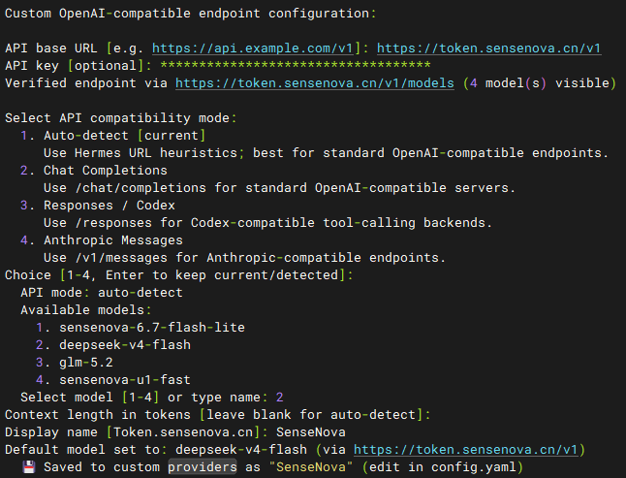Click the highlighted word 'providers'
626x478 pixels.
pos(203,466)
